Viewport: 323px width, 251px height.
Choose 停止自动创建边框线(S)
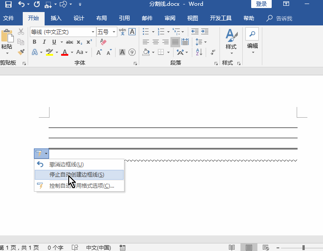(x=79, y=175)
